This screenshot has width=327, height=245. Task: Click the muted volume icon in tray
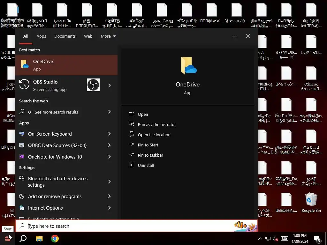(276, 239)
